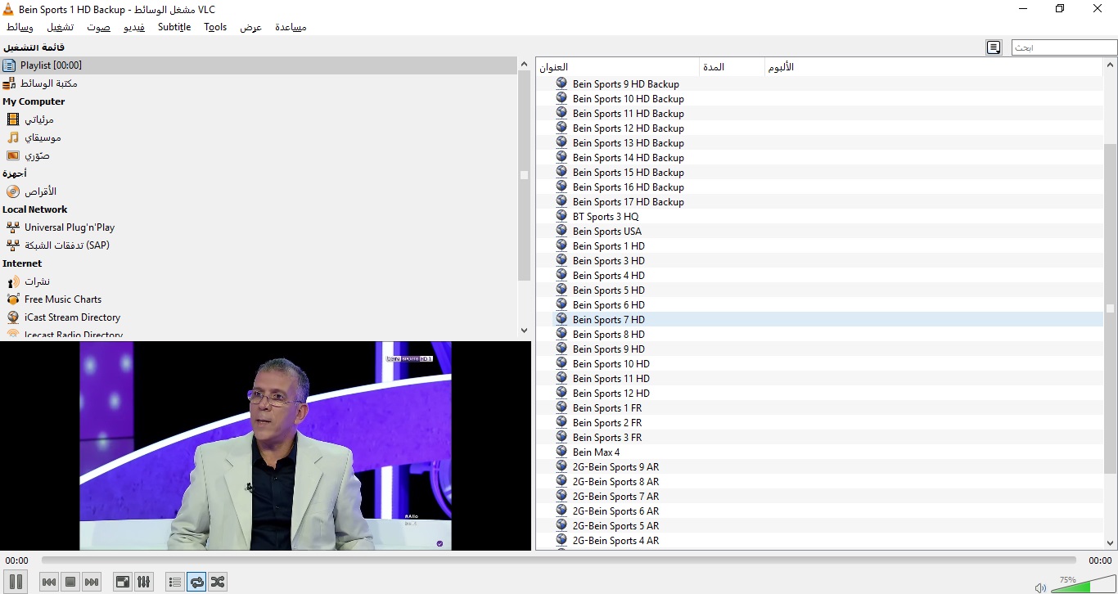Open نشرات (Podcasts) entry
The width and height of the screenshot is (1118, 594).
pos(259,281)
